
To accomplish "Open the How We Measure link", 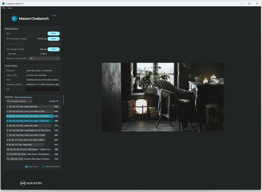I will point(23,97).
